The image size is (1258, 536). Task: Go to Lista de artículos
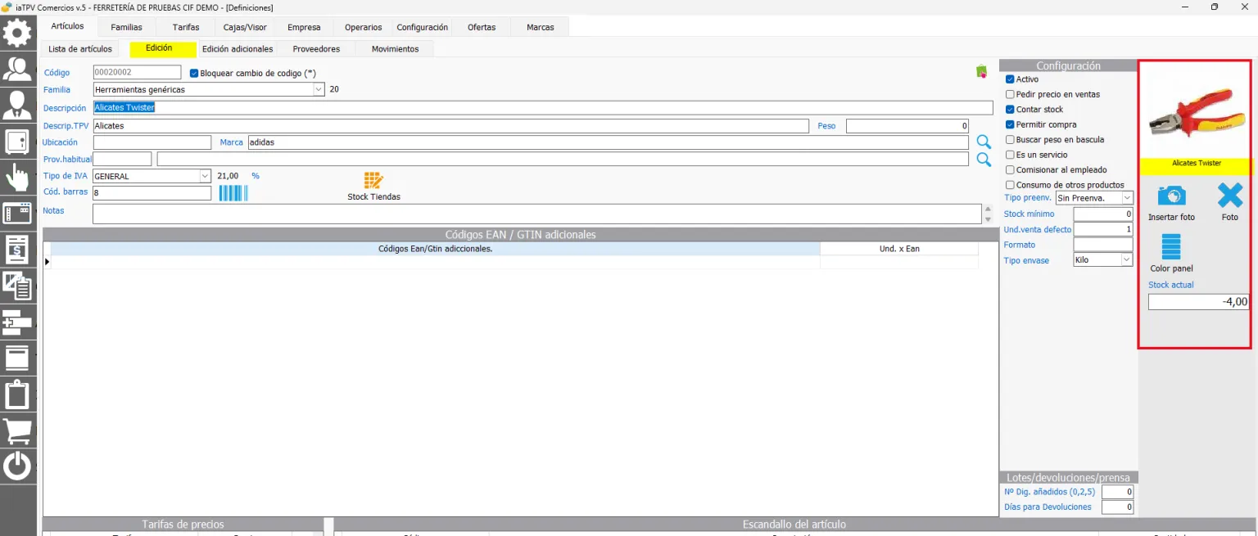80,49
